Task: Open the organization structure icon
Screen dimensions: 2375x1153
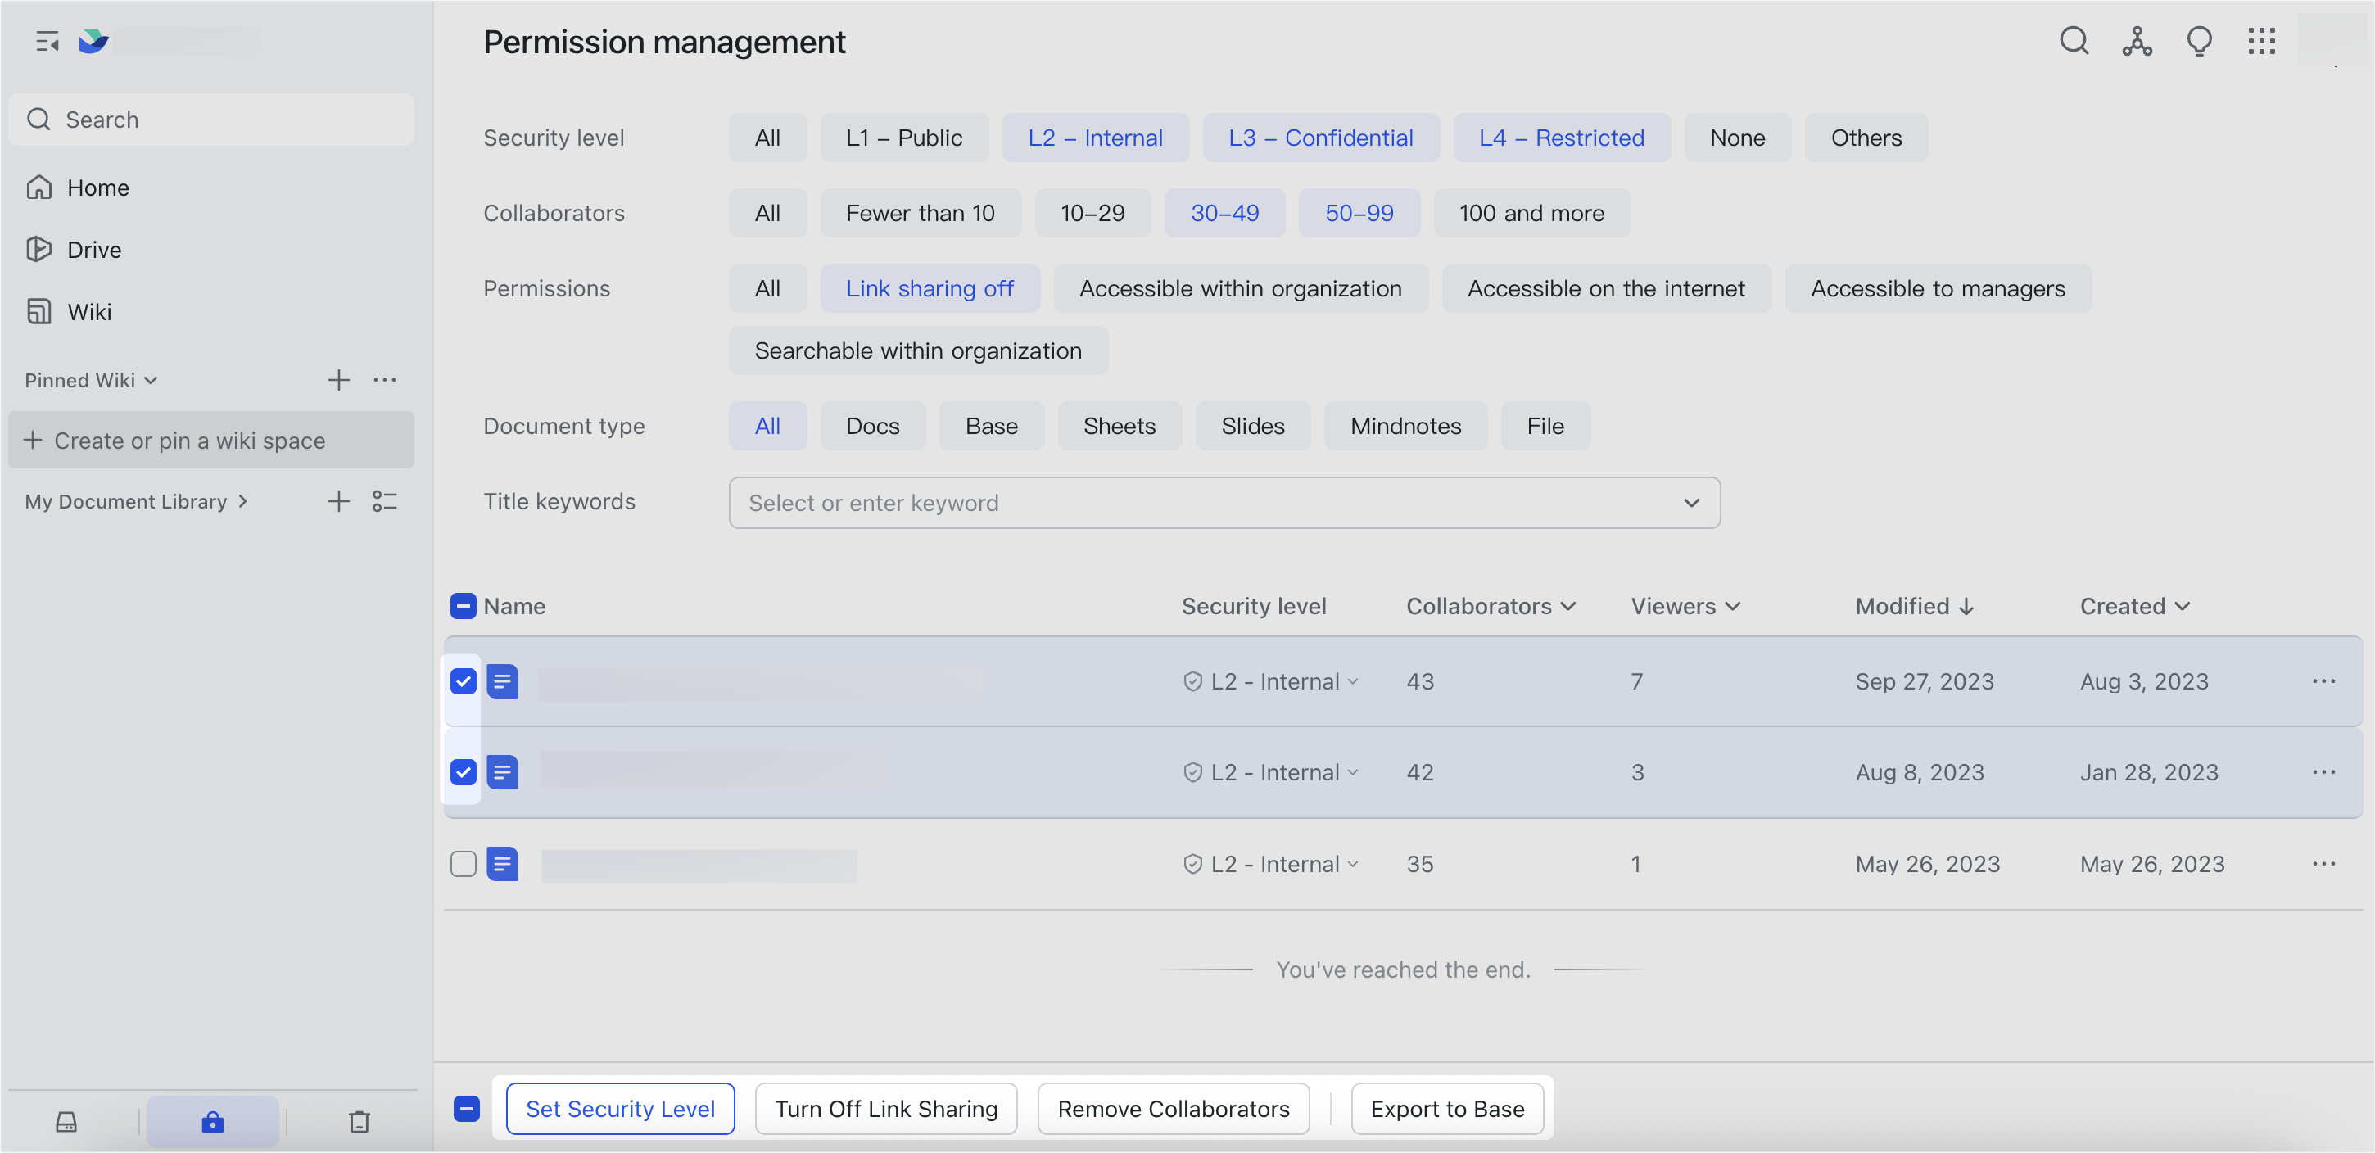Action: (2137, 42)
